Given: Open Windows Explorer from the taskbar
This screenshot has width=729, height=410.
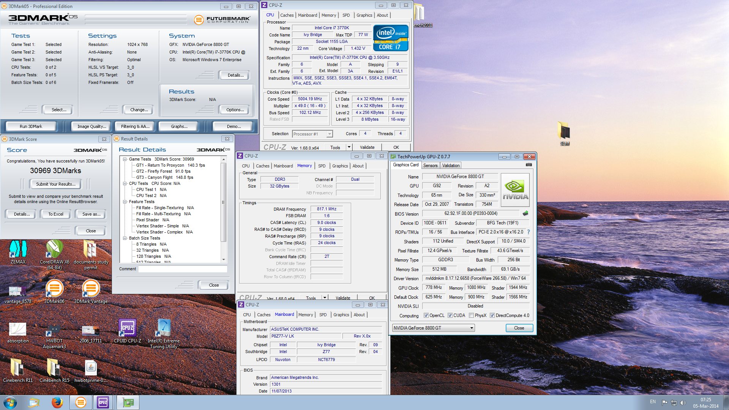Looking at the screenshot, I should [34, 402].
